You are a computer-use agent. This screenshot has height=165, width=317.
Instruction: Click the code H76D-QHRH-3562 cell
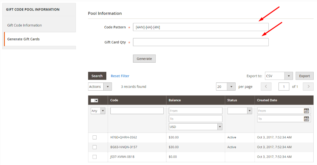tap(124, 137)
